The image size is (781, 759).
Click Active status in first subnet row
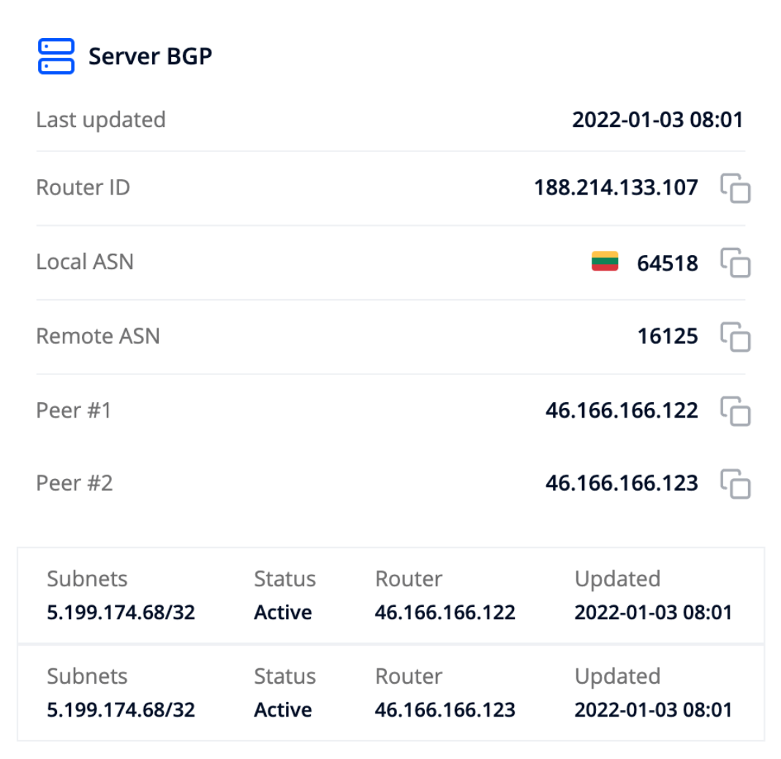(x=282, y=612)
